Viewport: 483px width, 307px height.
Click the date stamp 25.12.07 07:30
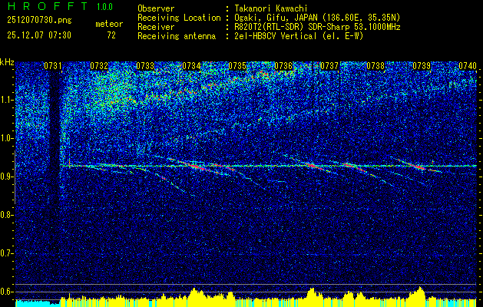39,35
